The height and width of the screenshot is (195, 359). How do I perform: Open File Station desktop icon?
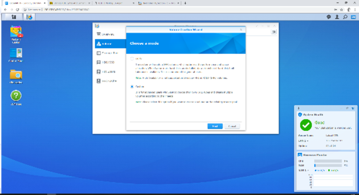[x=16, y=77]
